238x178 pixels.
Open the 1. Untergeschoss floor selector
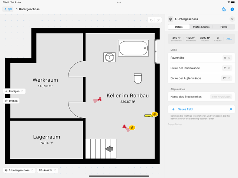click(19, 170)
